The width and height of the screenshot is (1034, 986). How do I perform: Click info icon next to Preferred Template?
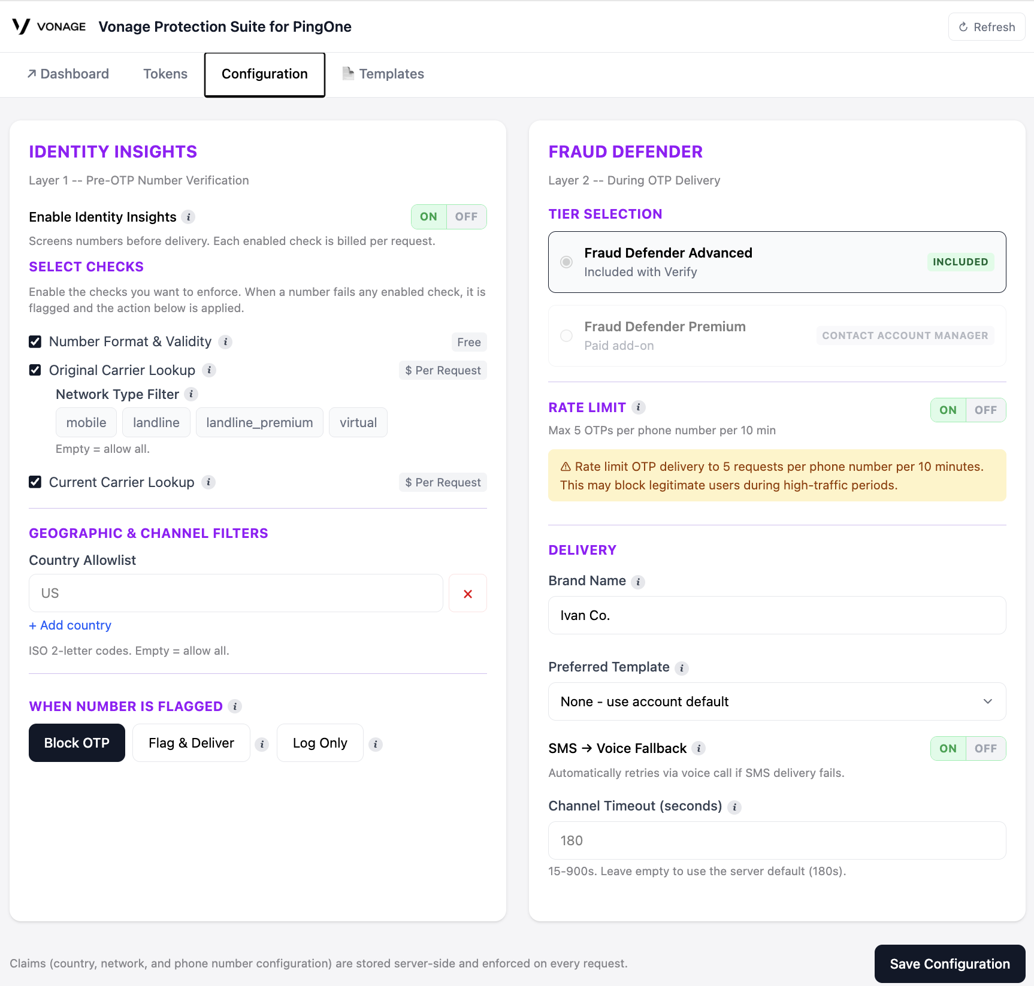click(682, 668)
